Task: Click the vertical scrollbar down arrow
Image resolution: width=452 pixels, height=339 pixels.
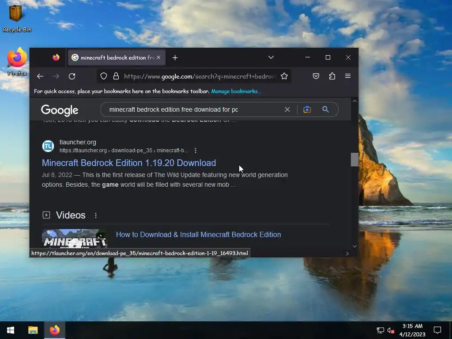Action: point(354,246)
